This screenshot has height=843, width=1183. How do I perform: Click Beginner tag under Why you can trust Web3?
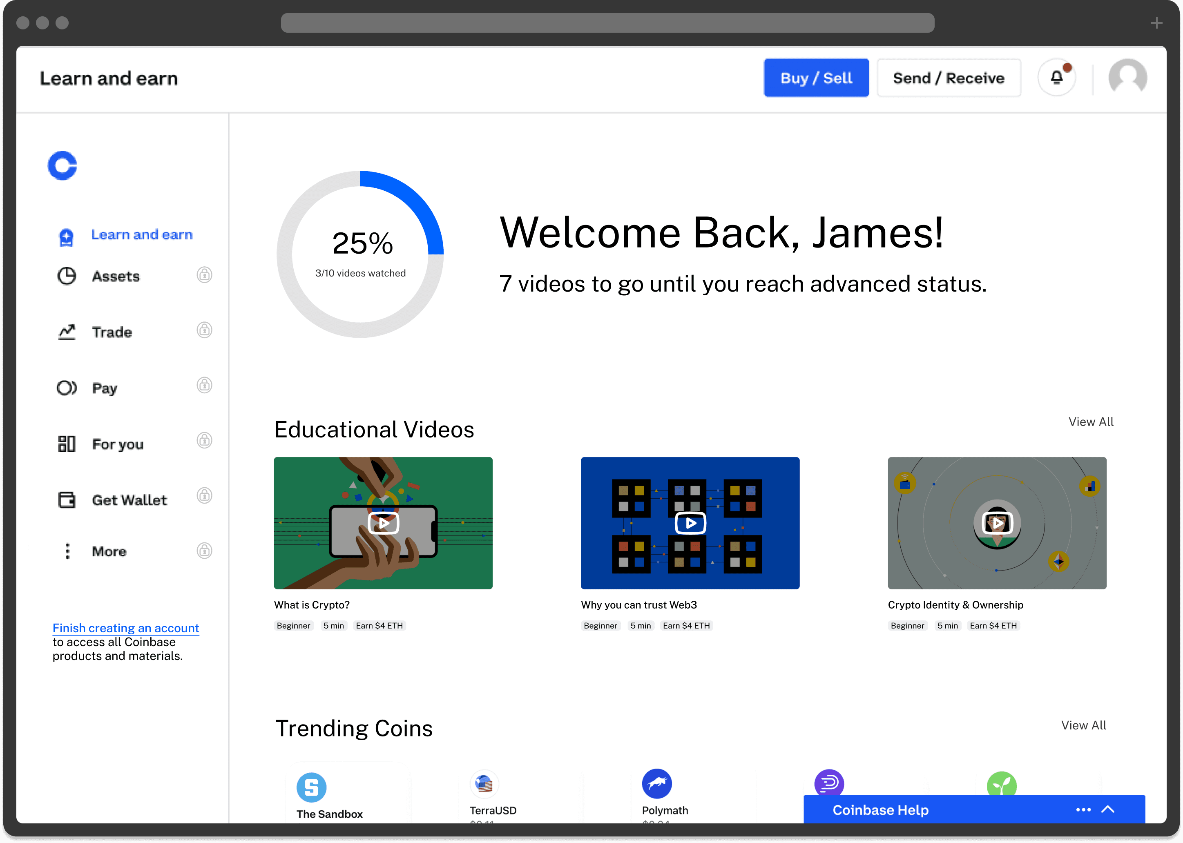(600, 626)
